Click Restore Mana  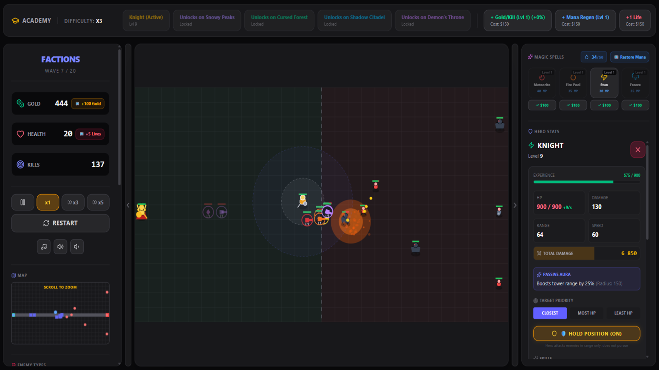point(629,57)
